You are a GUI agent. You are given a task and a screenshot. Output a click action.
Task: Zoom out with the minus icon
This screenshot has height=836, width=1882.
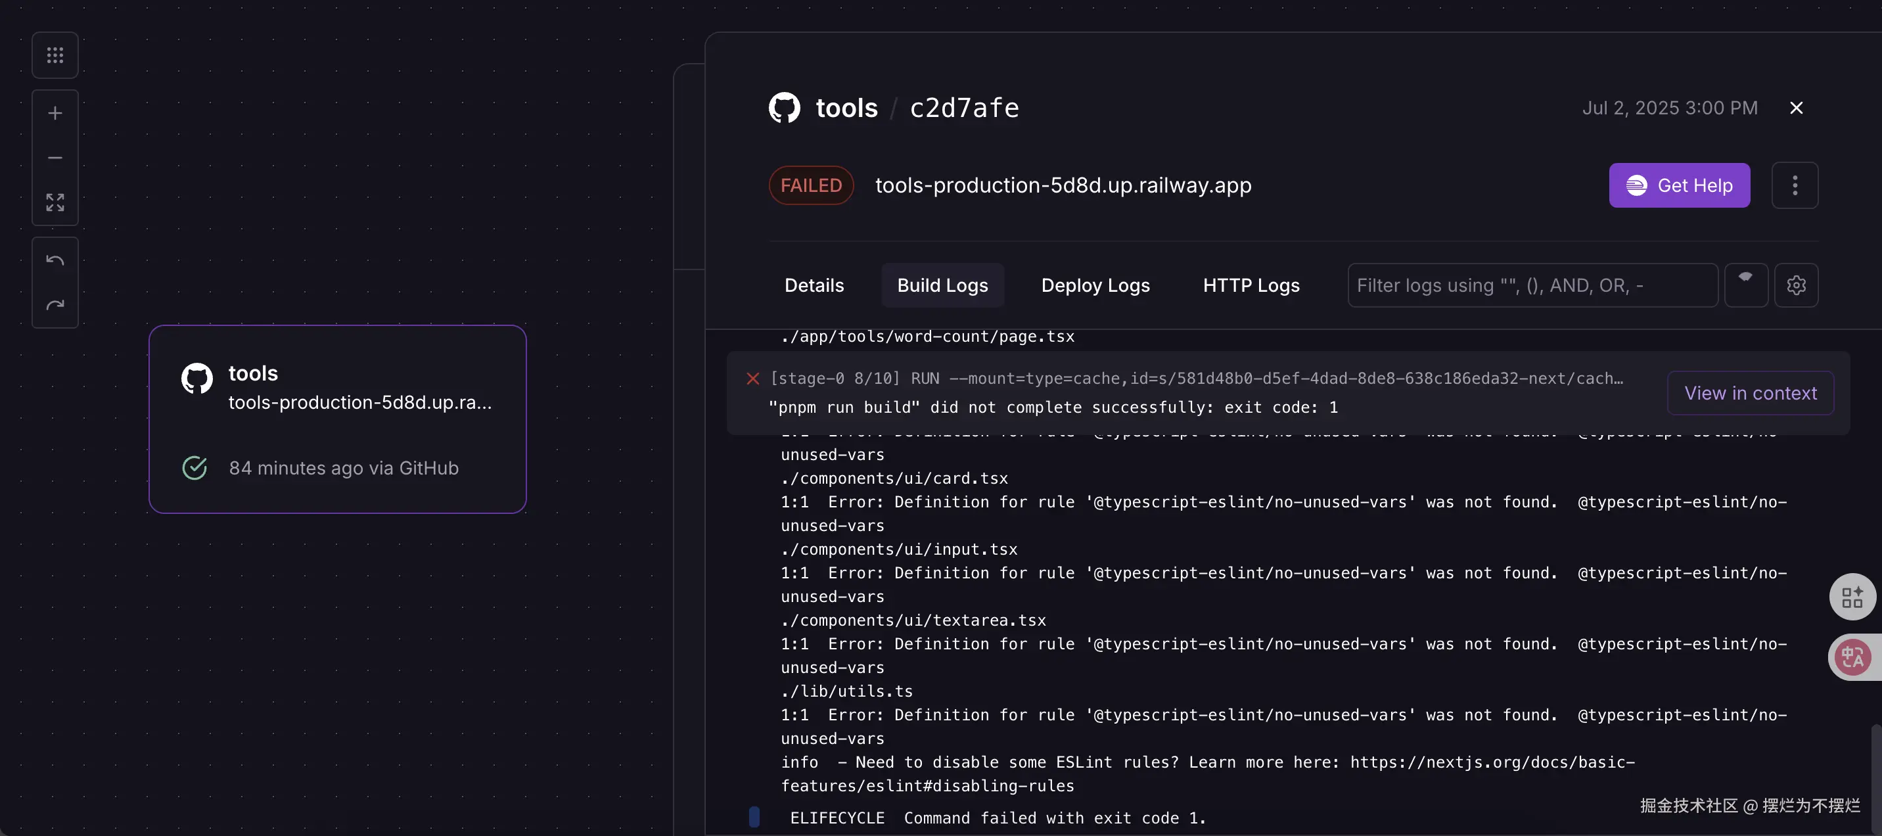55,158
